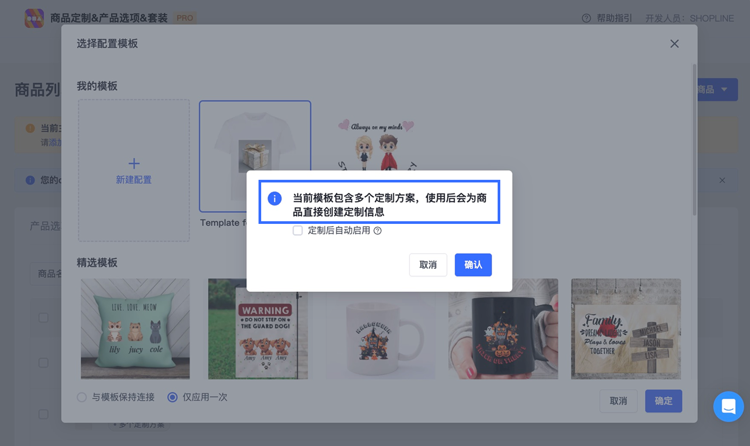Image resolution: width=750 pixels, height=446 pixels.
Task: Click 确定 at the modal footer
Action: tap(664, 401)
